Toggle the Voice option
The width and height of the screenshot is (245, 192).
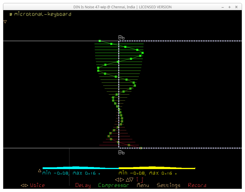coord(37,185)
